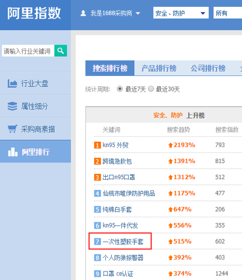This screenshot has height=280, width=242.
Task: Click rank badge 7 for 一次性塑胶手套
Action: [97, 242]
